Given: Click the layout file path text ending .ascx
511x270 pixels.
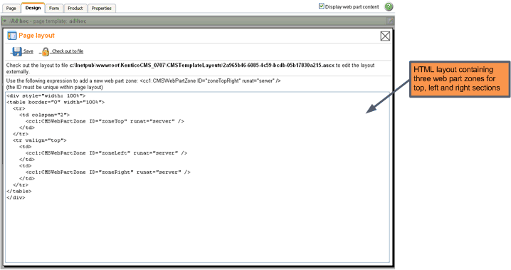Looking at the screenshot, I should [201, 66].
